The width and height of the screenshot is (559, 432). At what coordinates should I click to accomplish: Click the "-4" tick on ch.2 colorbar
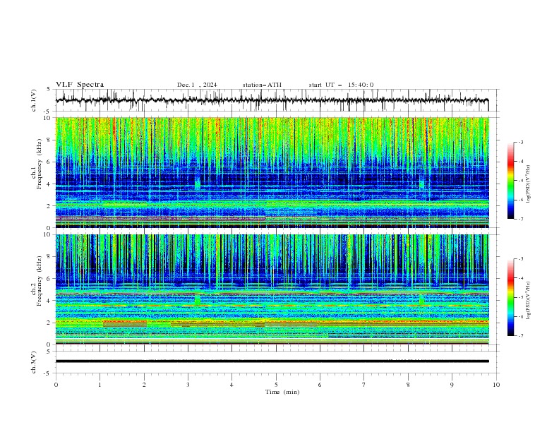coord(520,278)
